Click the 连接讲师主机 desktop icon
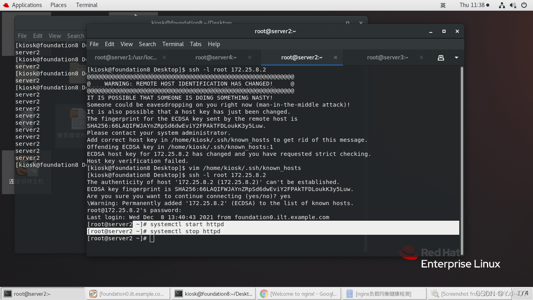 (27, 172)
